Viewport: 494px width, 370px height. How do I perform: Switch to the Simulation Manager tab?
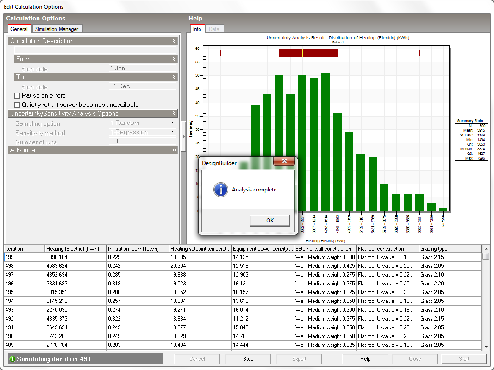57,29
